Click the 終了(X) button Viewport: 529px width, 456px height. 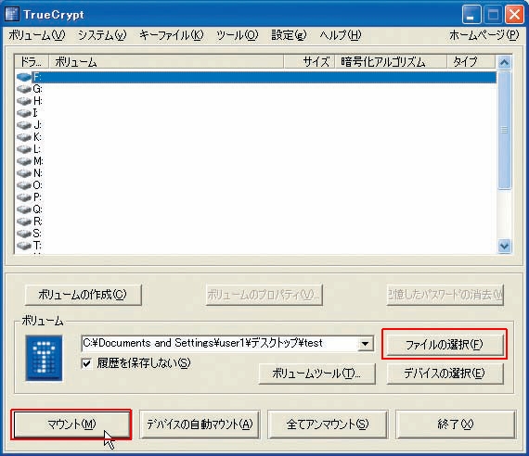click(456, 424)
